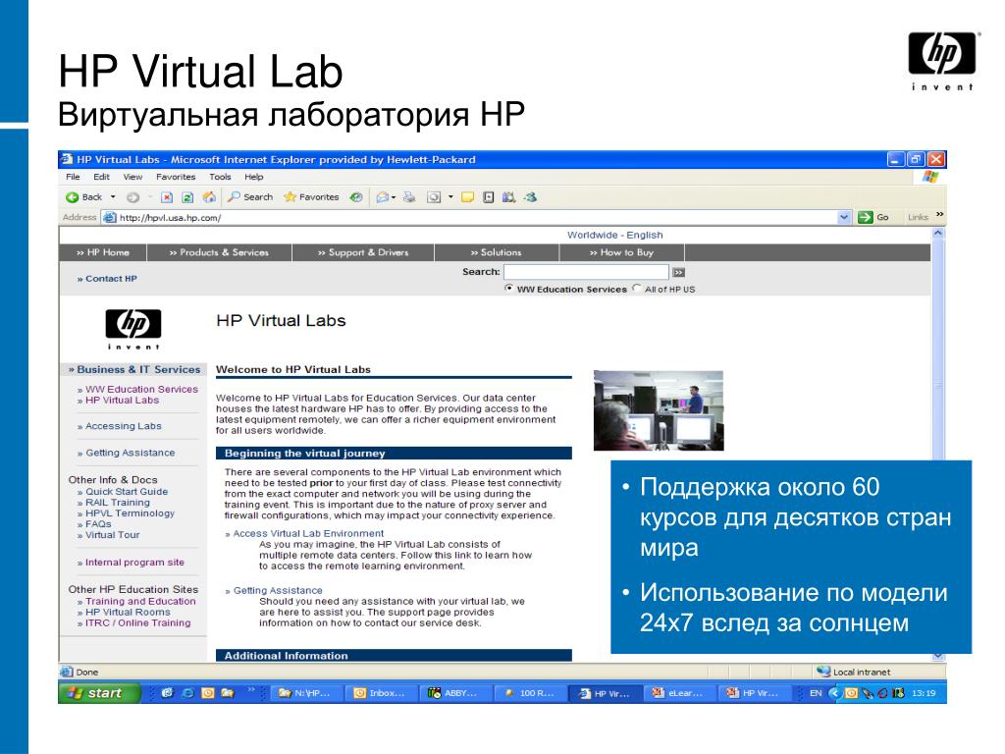Click the Internet Explorer quick launch icon
The height and width of the screenshot is (754, 1005).
point(187,693)
